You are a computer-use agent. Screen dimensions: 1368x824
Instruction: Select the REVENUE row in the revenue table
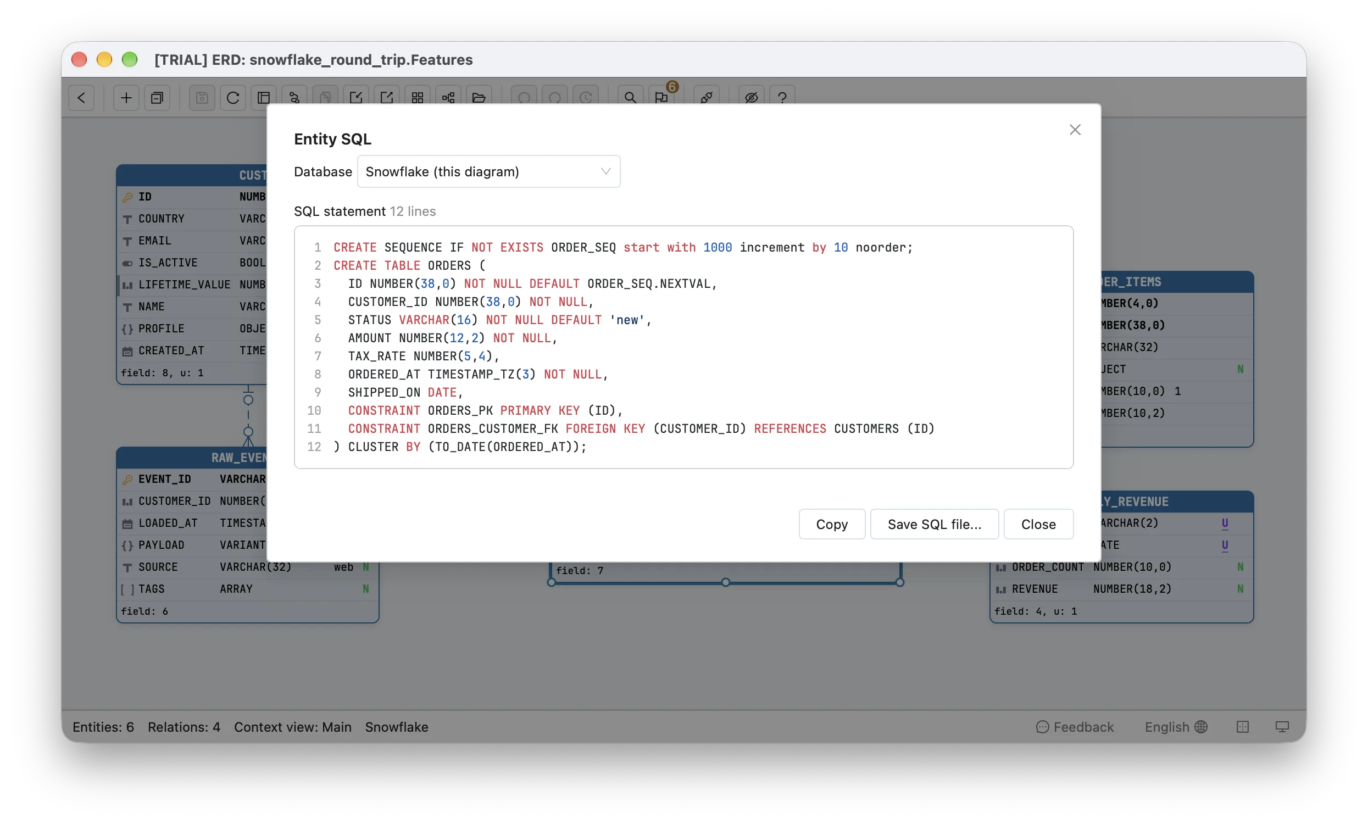(1121, 588)
